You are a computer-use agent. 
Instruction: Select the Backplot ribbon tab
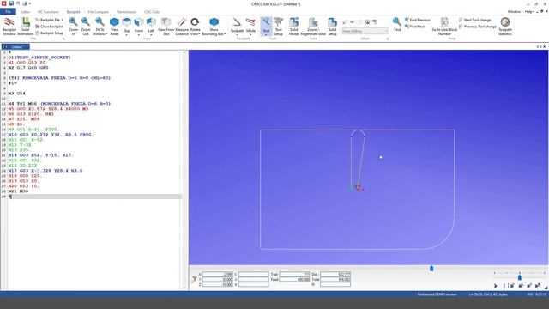pos(73,12)
